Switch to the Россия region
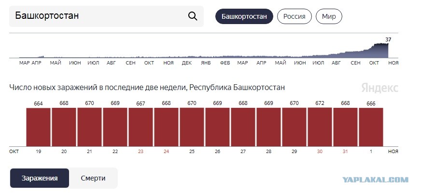 coord(295,16)
